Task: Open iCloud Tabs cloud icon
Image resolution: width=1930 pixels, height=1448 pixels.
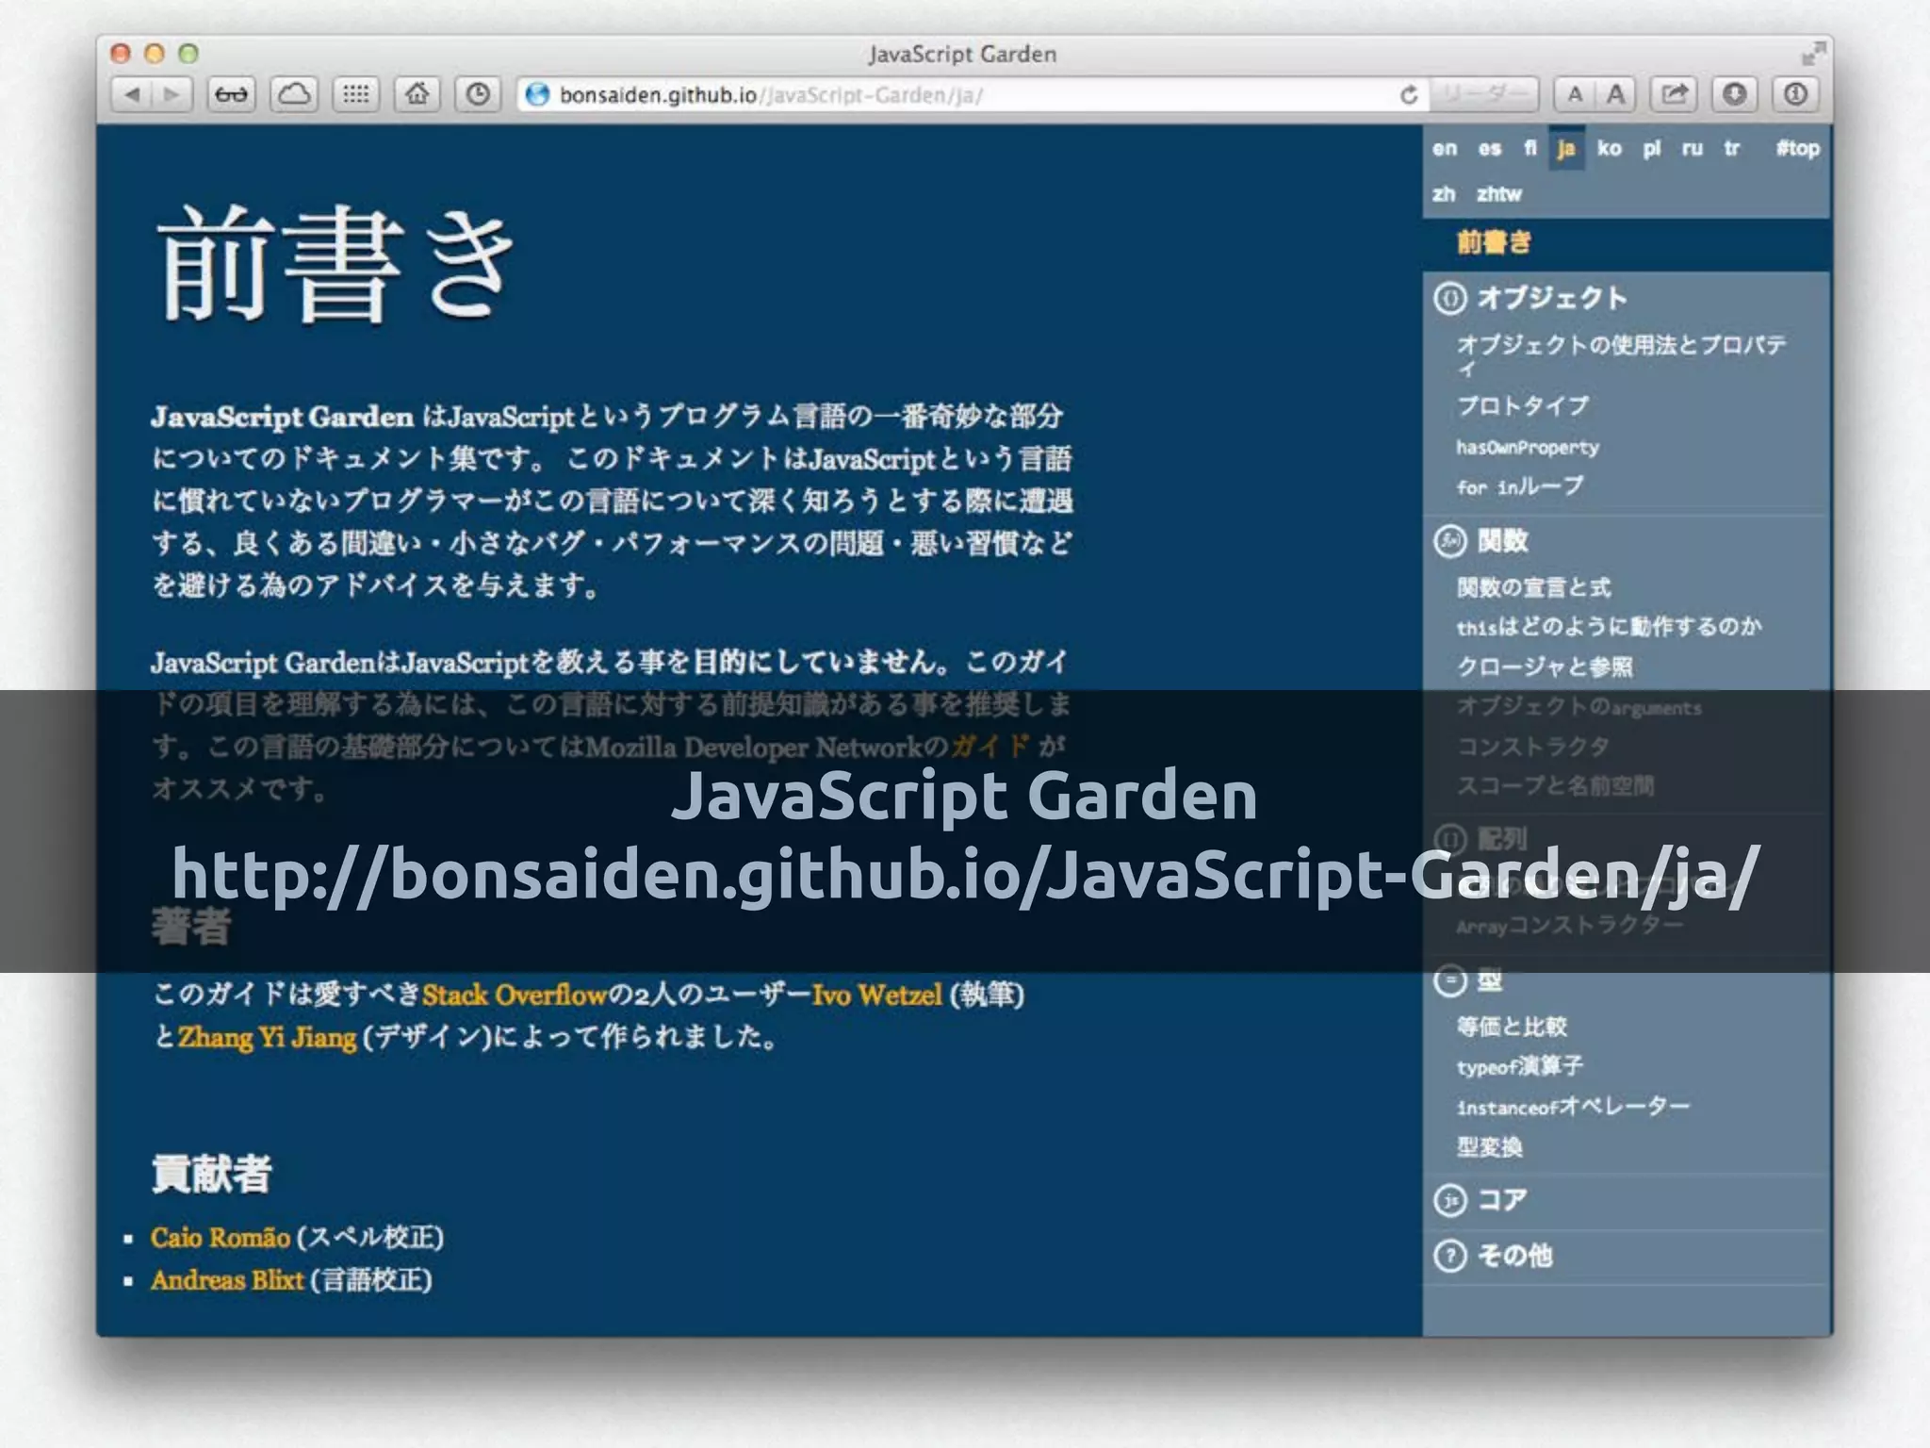Action: click(294, 94)
